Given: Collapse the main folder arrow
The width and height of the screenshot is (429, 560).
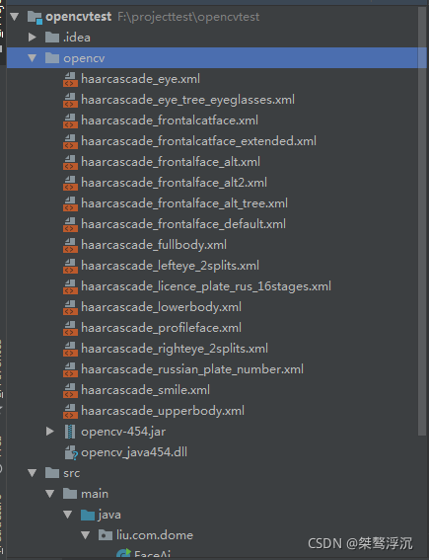Looking at the screenshot, I should click(50, 494).
